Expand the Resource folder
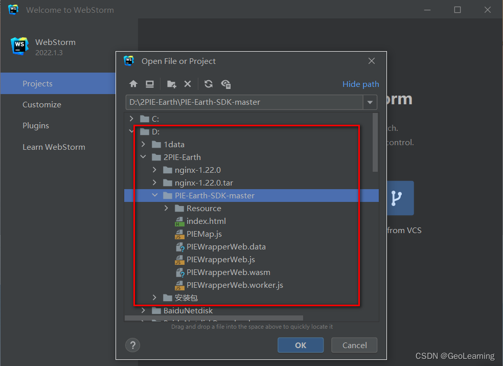Image resolution: width=503 pixels, height=366 pixels. tap(166, 208)
